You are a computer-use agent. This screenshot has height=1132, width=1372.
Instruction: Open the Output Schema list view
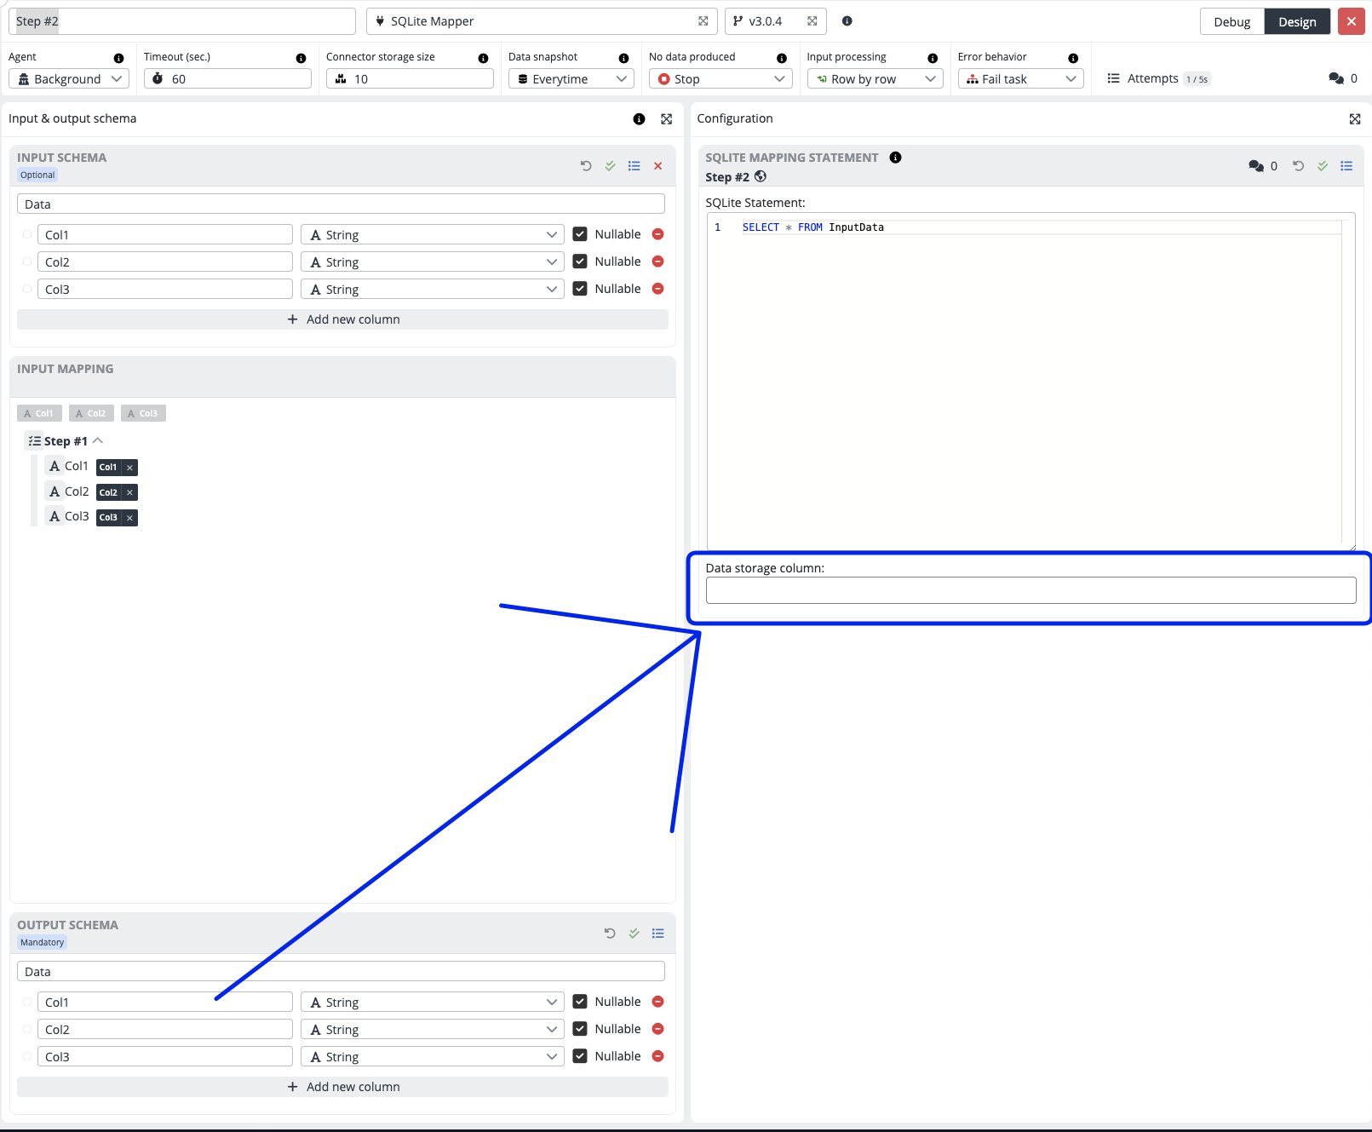658,934
